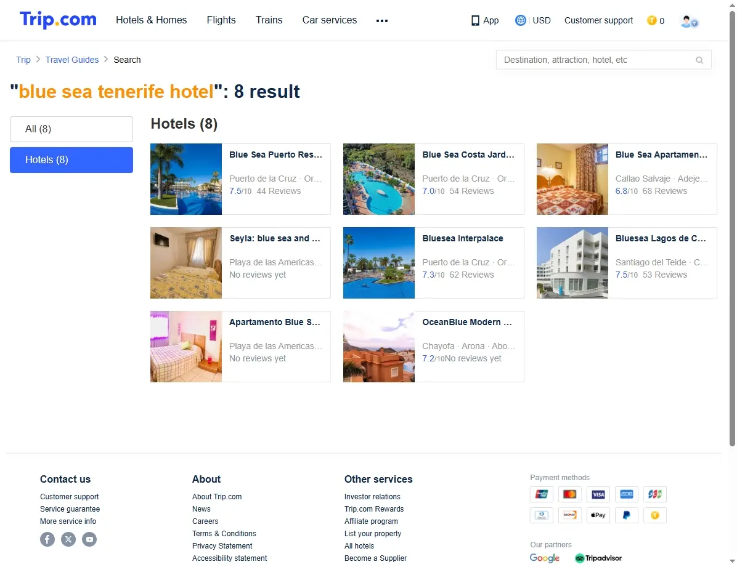Click the Apple Pay payment icon
Viewport: 737px width, 567px height.
click(x=598, y=515)
